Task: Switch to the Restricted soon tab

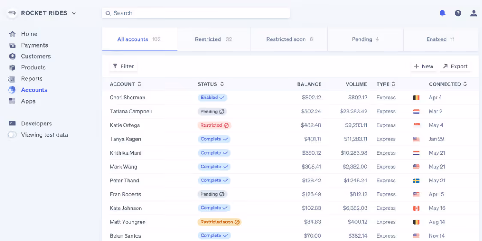Action: (x=289, y=39)
